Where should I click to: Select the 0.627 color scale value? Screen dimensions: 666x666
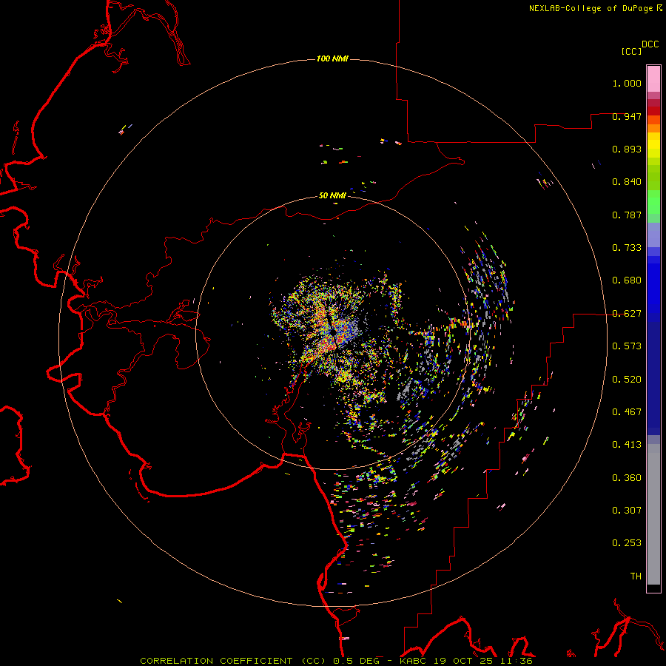click(x=627, y=314)
